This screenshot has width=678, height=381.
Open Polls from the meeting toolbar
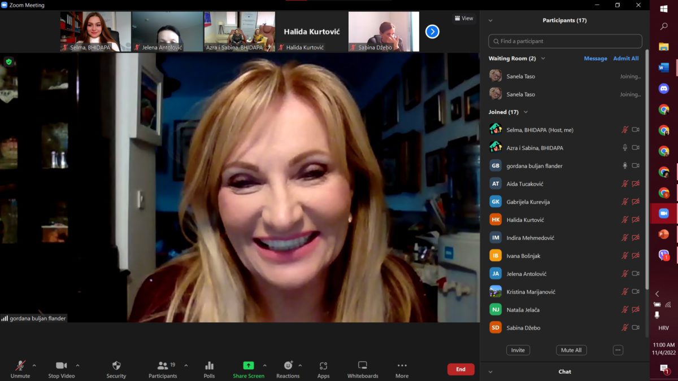click(209, 366)
